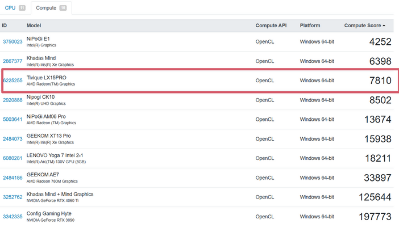Screen dimensions: 399x228
Task: Click the score 33897
Action: tap(377, 178)
